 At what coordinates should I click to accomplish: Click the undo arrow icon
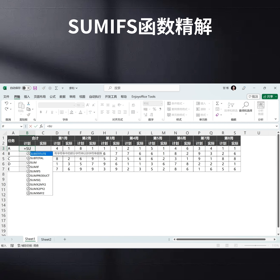point(6,103)
